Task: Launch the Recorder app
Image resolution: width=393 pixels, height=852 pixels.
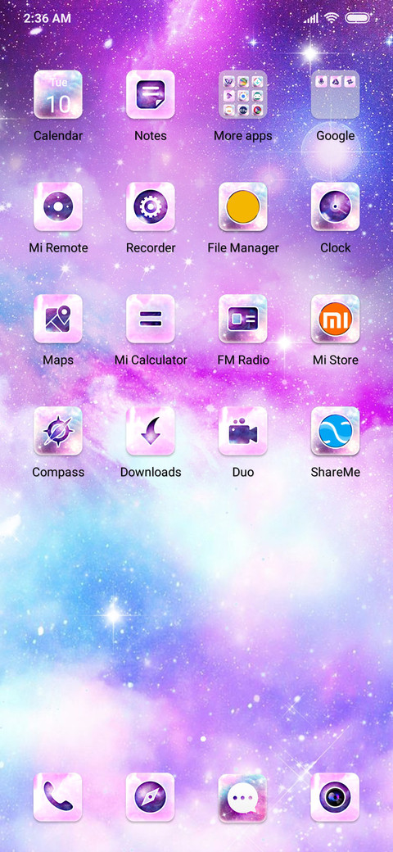Action: click(151, 206)
